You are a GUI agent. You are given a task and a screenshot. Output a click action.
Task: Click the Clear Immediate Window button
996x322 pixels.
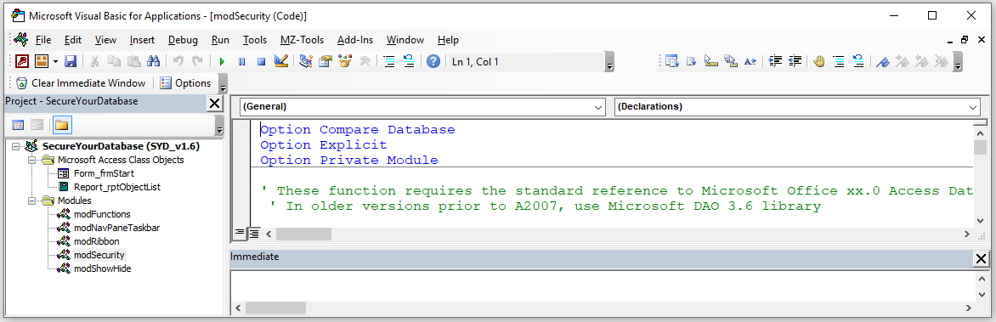click(x=81, y=83)
